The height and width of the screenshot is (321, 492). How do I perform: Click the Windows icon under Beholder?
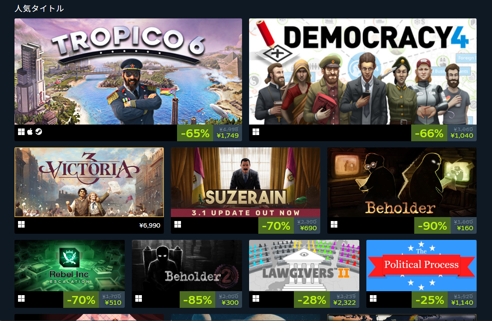coord(334,224)
